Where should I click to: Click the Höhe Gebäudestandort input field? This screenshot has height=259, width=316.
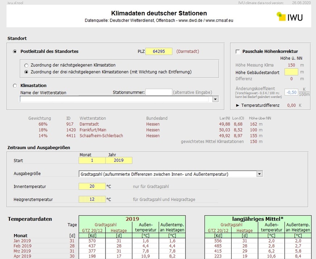(291, 72)
